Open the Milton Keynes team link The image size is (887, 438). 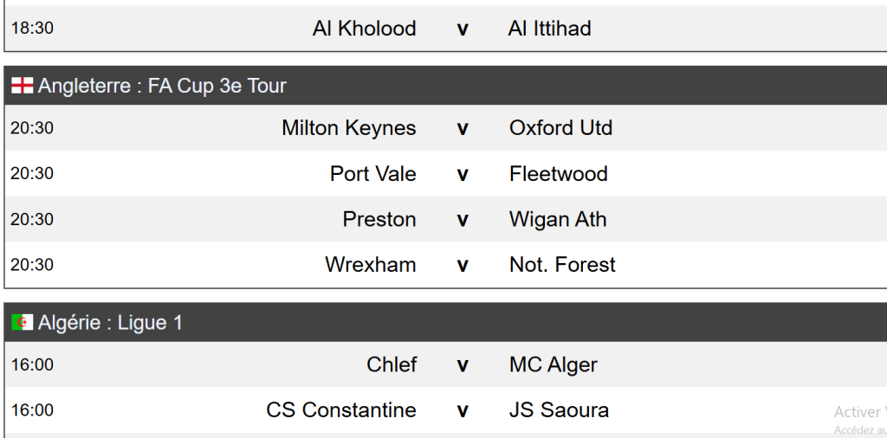point(348,128)
